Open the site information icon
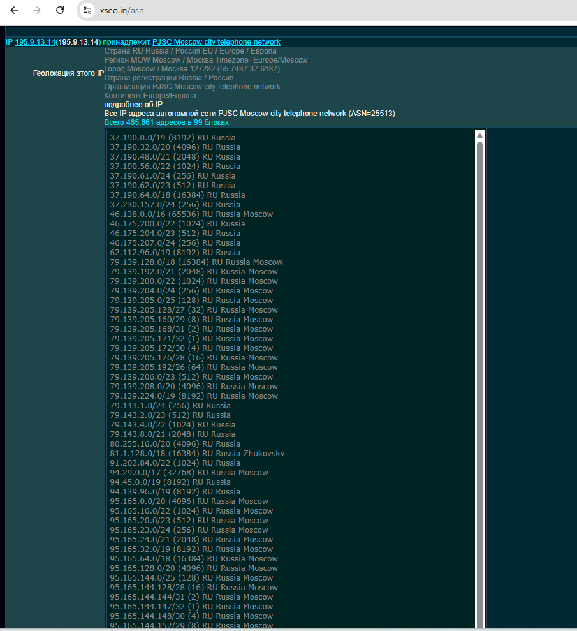This screenshot has height=631, width=577. pos(87,10)
